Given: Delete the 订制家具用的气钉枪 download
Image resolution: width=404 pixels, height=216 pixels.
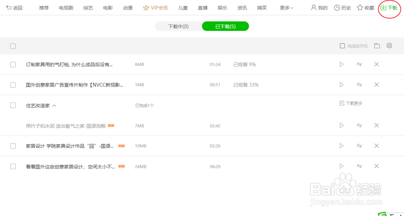Looking at the screenshot, I should [377, 64].
